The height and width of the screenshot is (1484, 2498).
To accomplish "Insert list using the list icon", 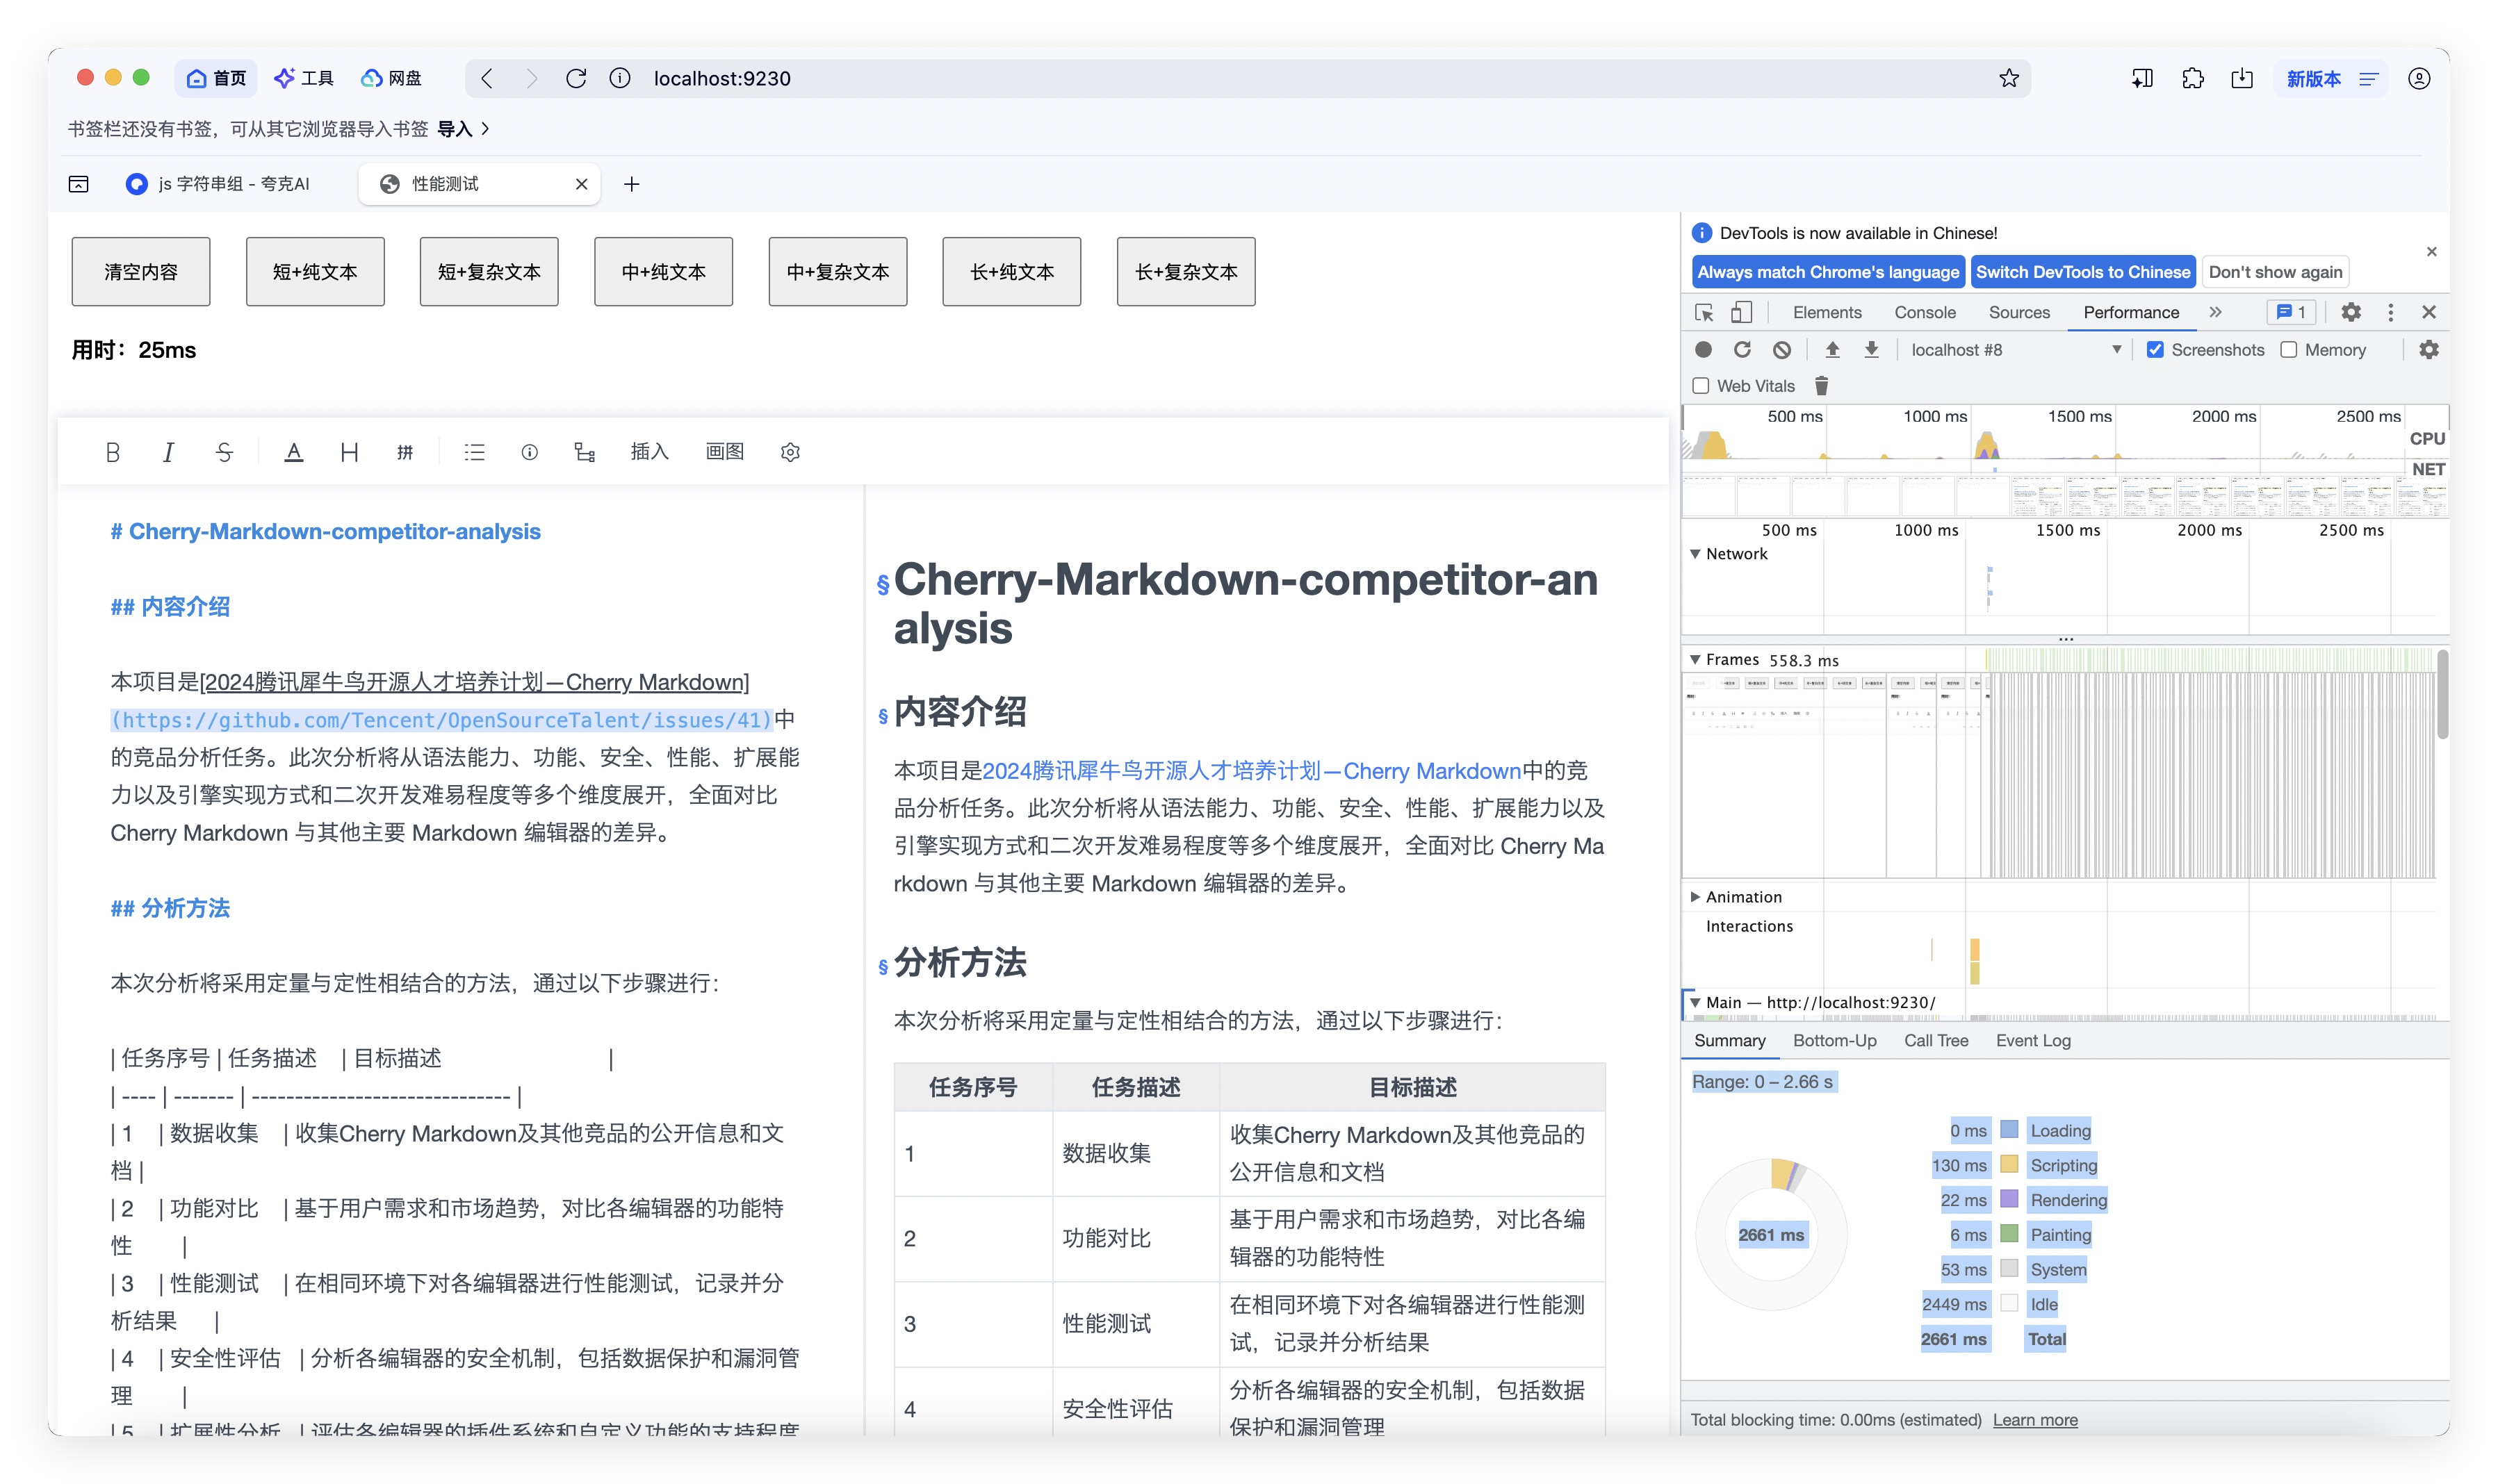I will point(474,452).
